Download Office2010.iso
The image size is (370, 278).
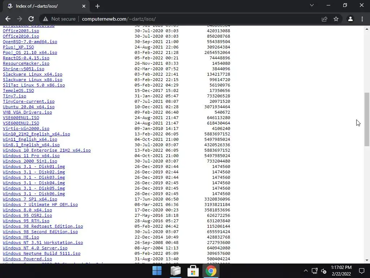21,36
